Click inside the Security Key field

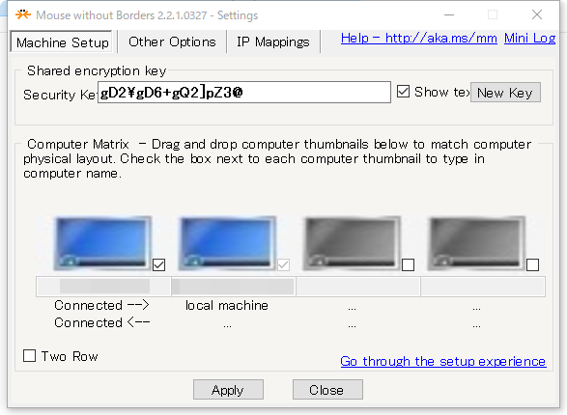[x=244, y=93]
